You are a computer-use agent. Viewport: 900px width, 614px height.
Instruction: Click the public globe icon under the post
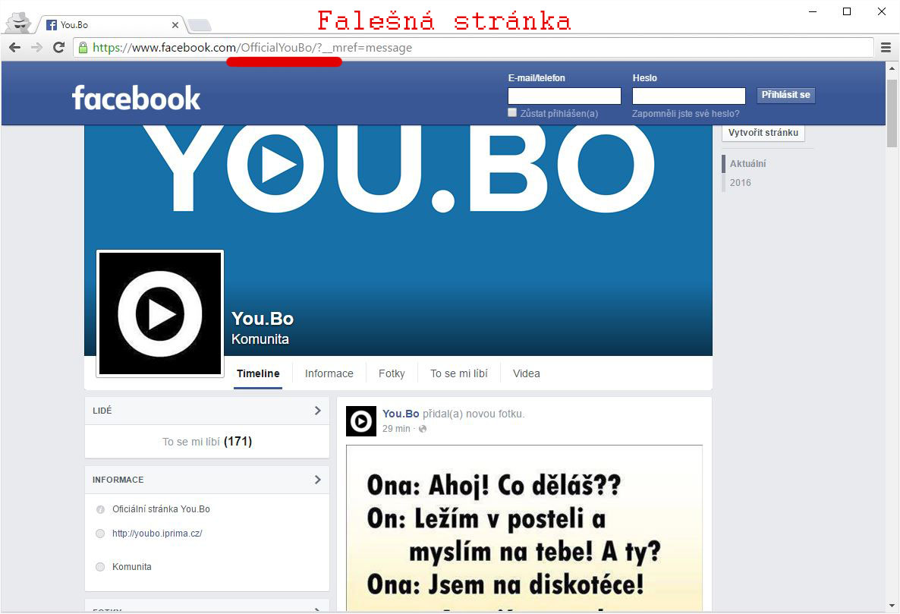(423, 430)
